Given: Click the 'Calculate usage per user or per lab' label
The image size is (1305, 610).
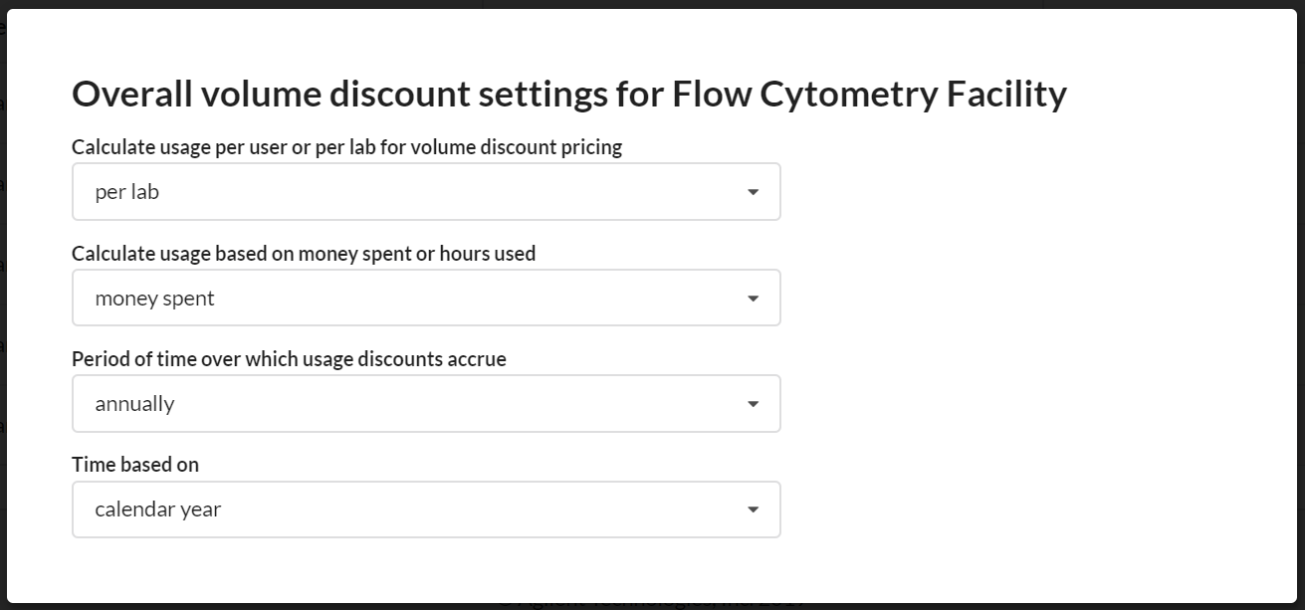Looking at the screenshot, I should pos(346,147).
